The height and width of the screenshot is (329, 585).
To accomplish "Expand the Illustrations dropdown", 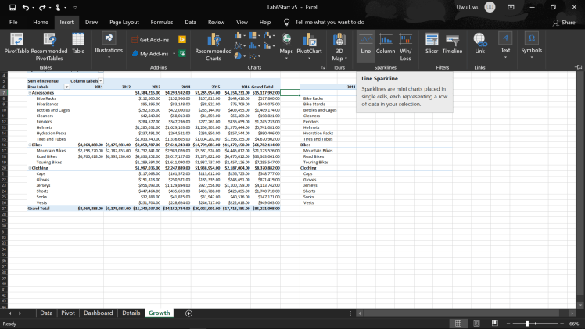I will click(109, 45).
